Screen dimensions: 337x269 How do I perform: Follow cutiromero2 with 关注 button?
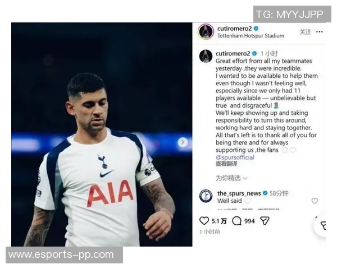(305, 32)
